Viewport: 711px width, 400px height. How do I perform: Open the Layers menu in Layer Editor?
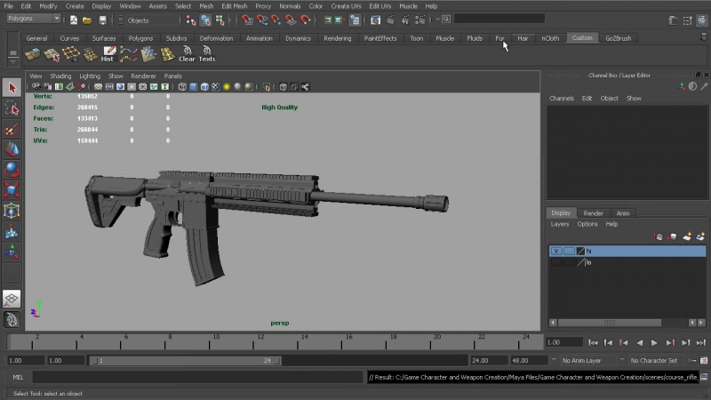[560, 224]
